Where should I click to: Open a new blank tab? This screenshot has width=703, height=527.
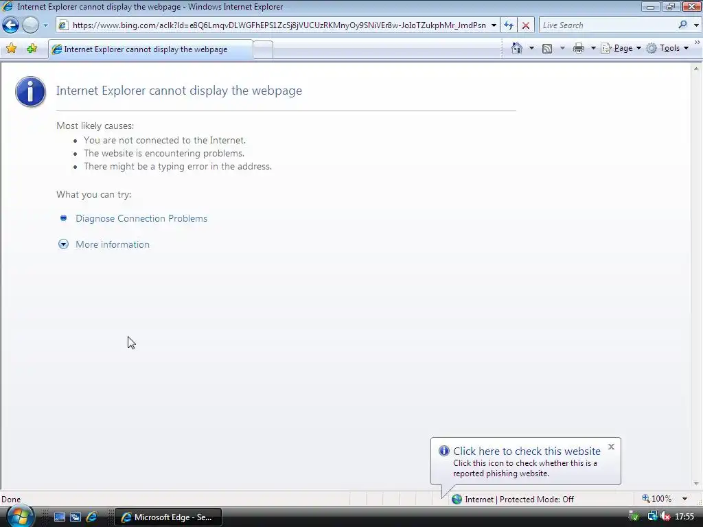click(x=263, y=49)
